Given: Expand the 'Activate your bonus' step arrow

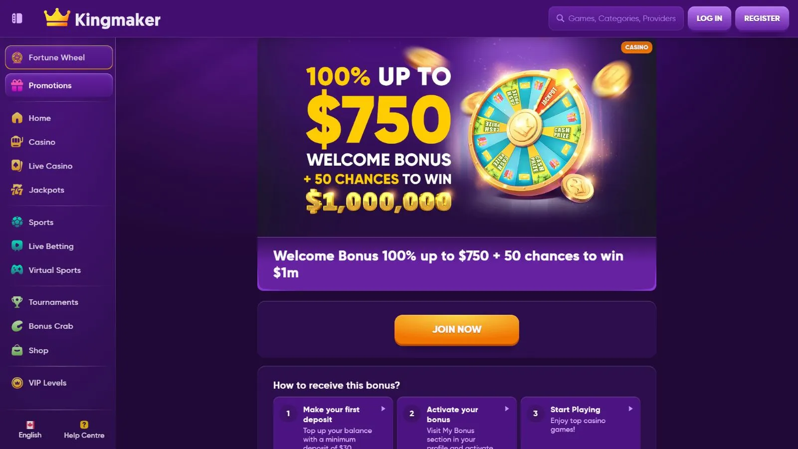Looking at the screenshot, I should click(507, 409).
